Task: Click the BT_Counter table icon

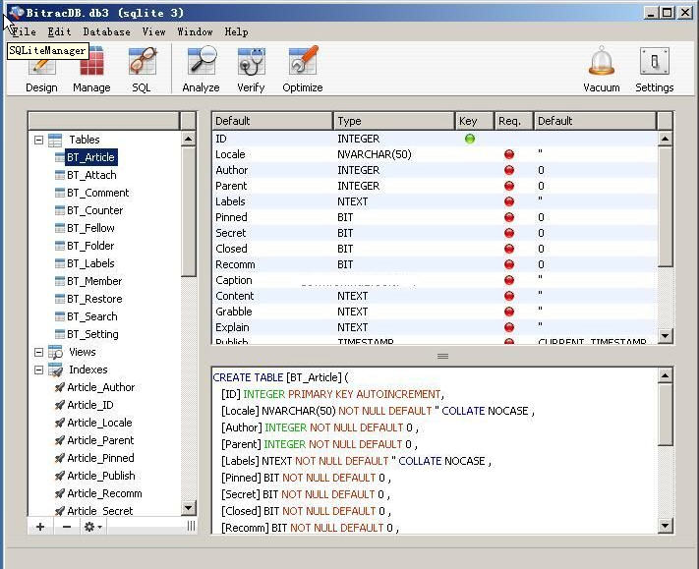Action: pyautogui.click(x=60, y=210)
